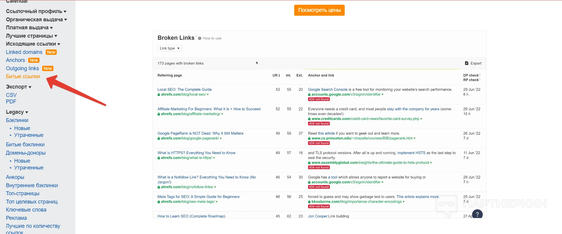This screenshot has width=562, height=234.
Task: Open the Link type dropdown
Action: pyautogui.click(x=170, y=48)
